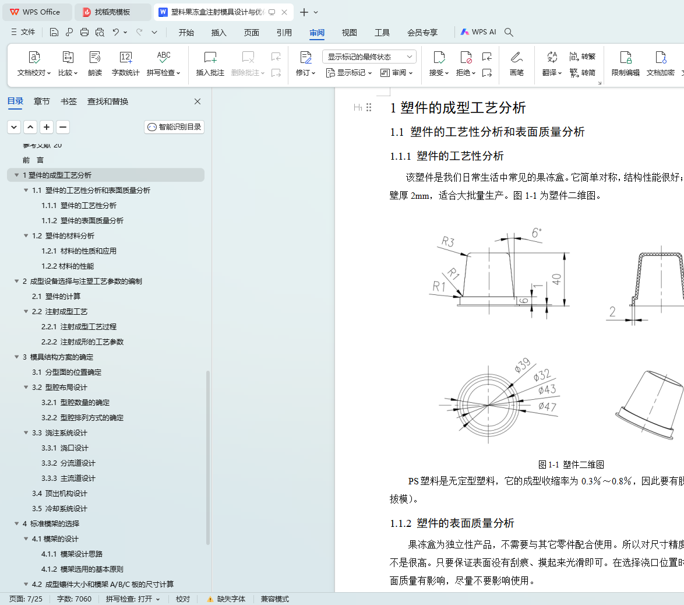Click the Print icon in quick toolbar
Image resolution: width=684 pixels, height=605 pixels.
click(84, 32)
